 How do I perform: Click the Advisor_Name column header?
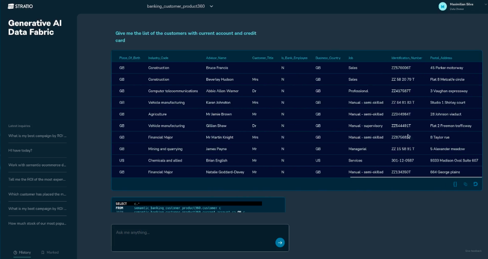tap(216, 58)
